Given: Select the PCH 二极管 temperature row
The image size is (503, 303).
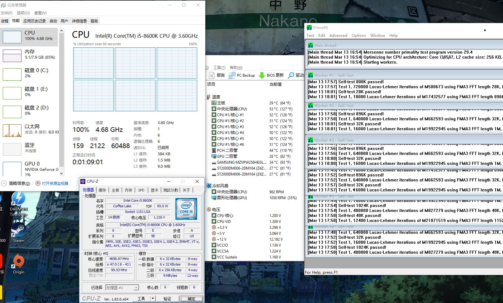Looking at the screenshot, I should (x=255, y=150).
